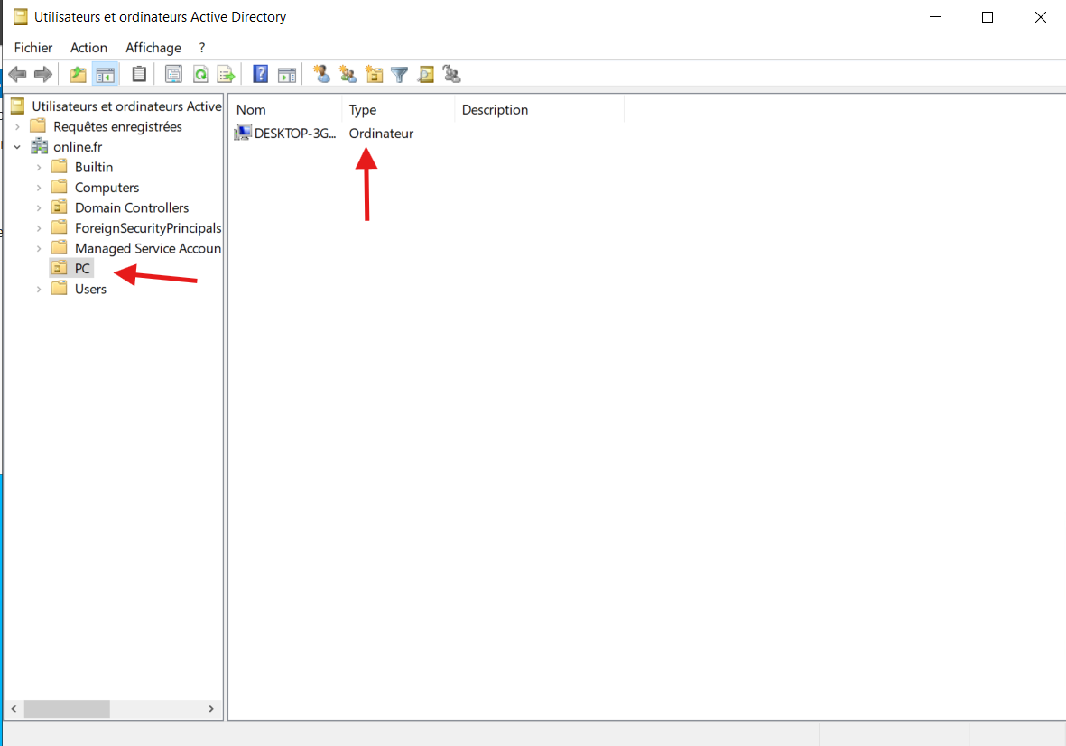
Task: Sort by the Nom column header
Action: (285, 109)
